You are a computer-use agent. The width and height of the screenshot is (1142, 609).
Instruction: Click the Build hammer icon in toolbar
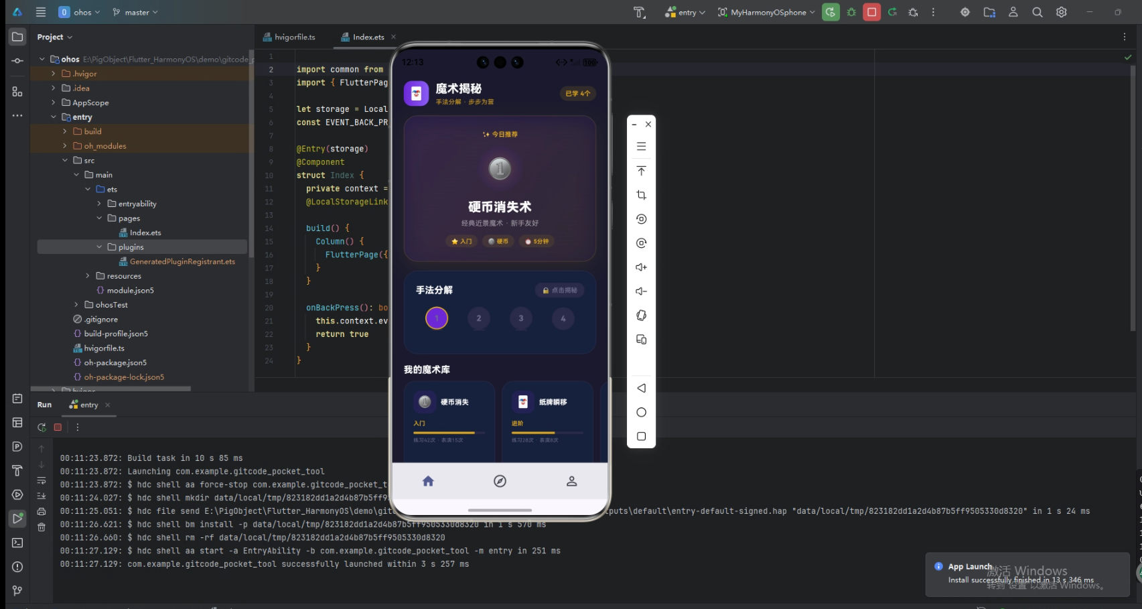coord(639,12)
